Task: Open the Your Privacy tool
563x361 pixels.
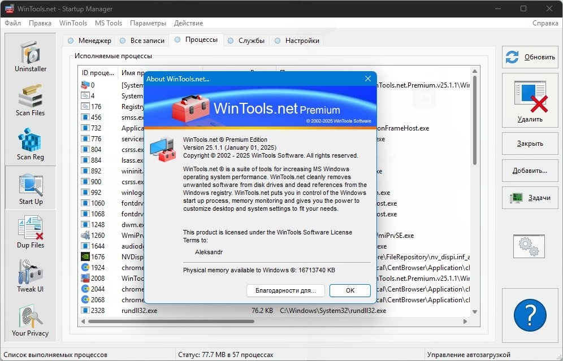Action: [x=31, y=320]
